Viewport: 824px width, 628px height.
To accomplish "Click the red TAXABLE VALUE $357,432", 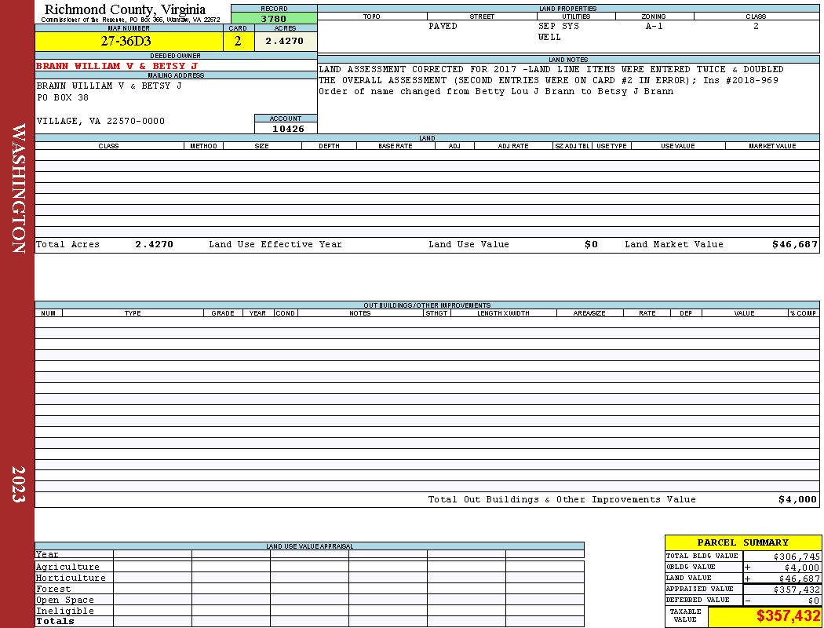I will (788, 616).
